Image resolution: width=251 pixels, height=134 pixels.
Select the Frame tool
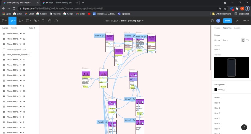(x=20, y=21)
